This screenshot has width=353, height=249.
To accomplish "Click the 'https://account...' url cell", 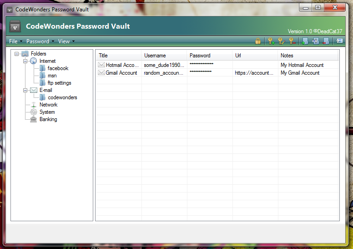I will 254,73.
